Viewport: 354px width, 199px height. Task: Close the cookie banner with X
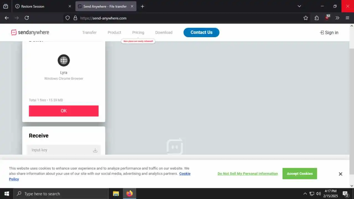340,174
